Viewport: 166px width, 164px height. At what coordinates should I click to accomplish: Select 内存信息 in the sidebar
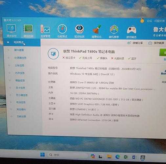20,73
